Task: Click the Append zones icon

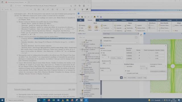Action: click(x=136, y=25)
